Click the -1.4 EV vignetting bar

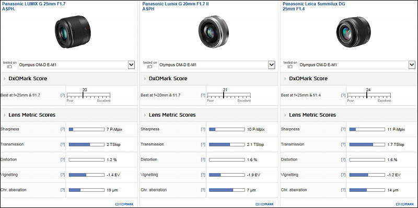coord(87,175)
